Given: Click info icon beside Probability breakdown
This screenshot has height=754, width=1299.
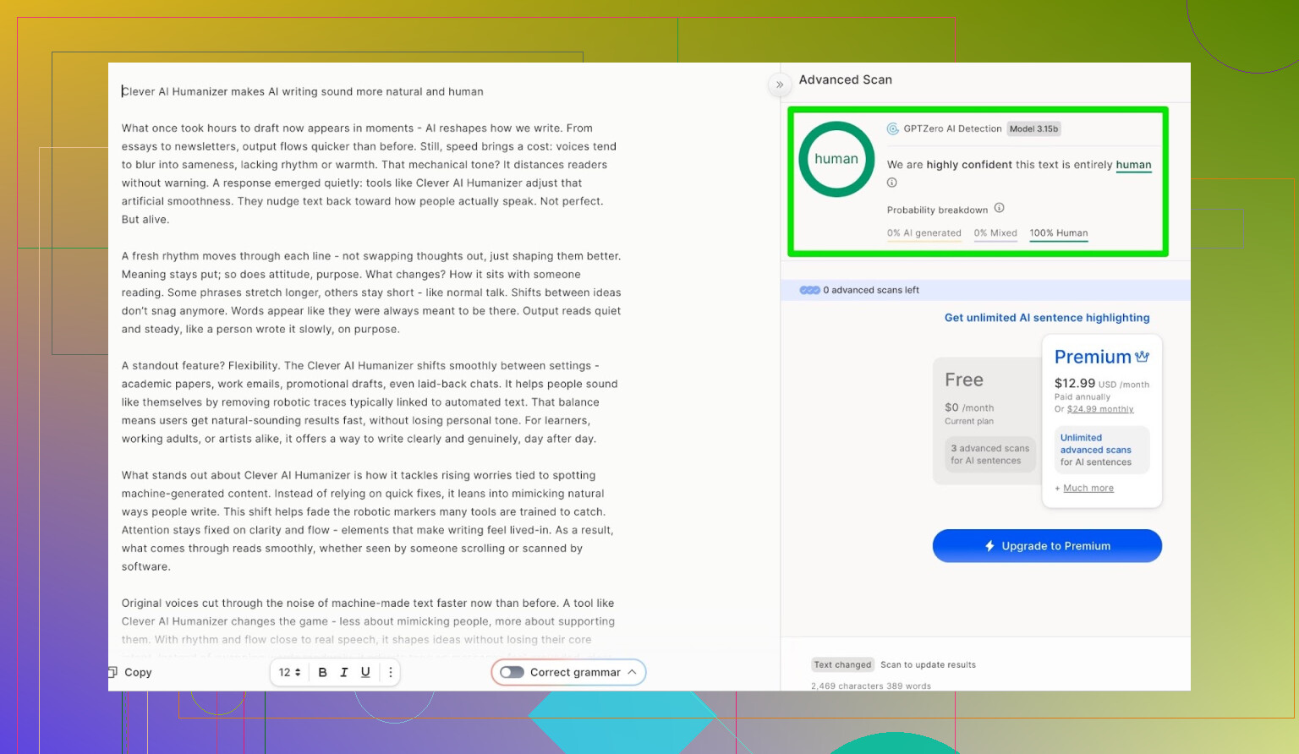Looking at the screenshot, I should [x=999, y=208].
